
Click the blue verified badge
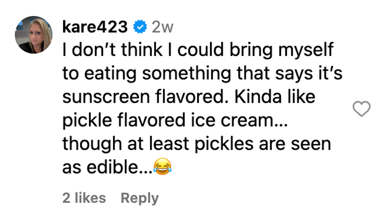(x=140, y=27)
